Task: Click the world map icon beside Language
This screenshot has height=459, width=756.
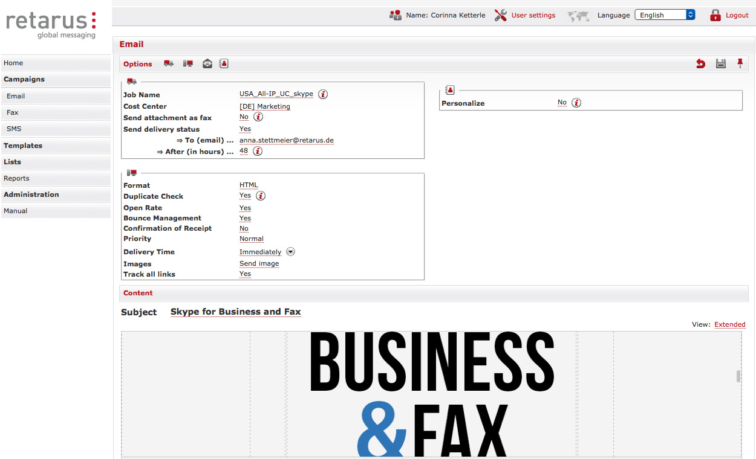Action: 579,16
